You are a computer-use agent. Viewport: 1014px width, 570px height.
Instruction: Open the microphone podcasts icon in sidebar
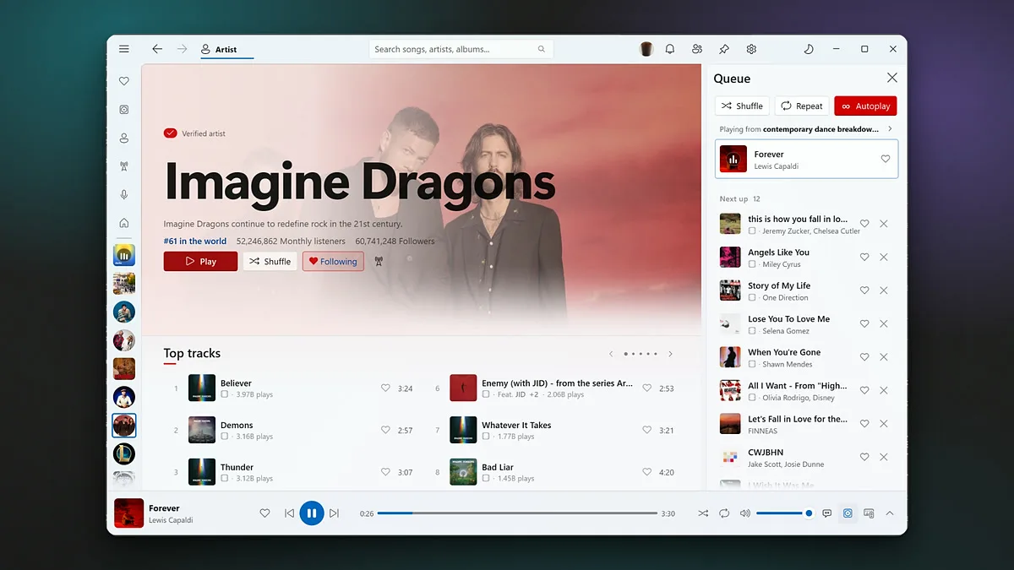point(124,195)
